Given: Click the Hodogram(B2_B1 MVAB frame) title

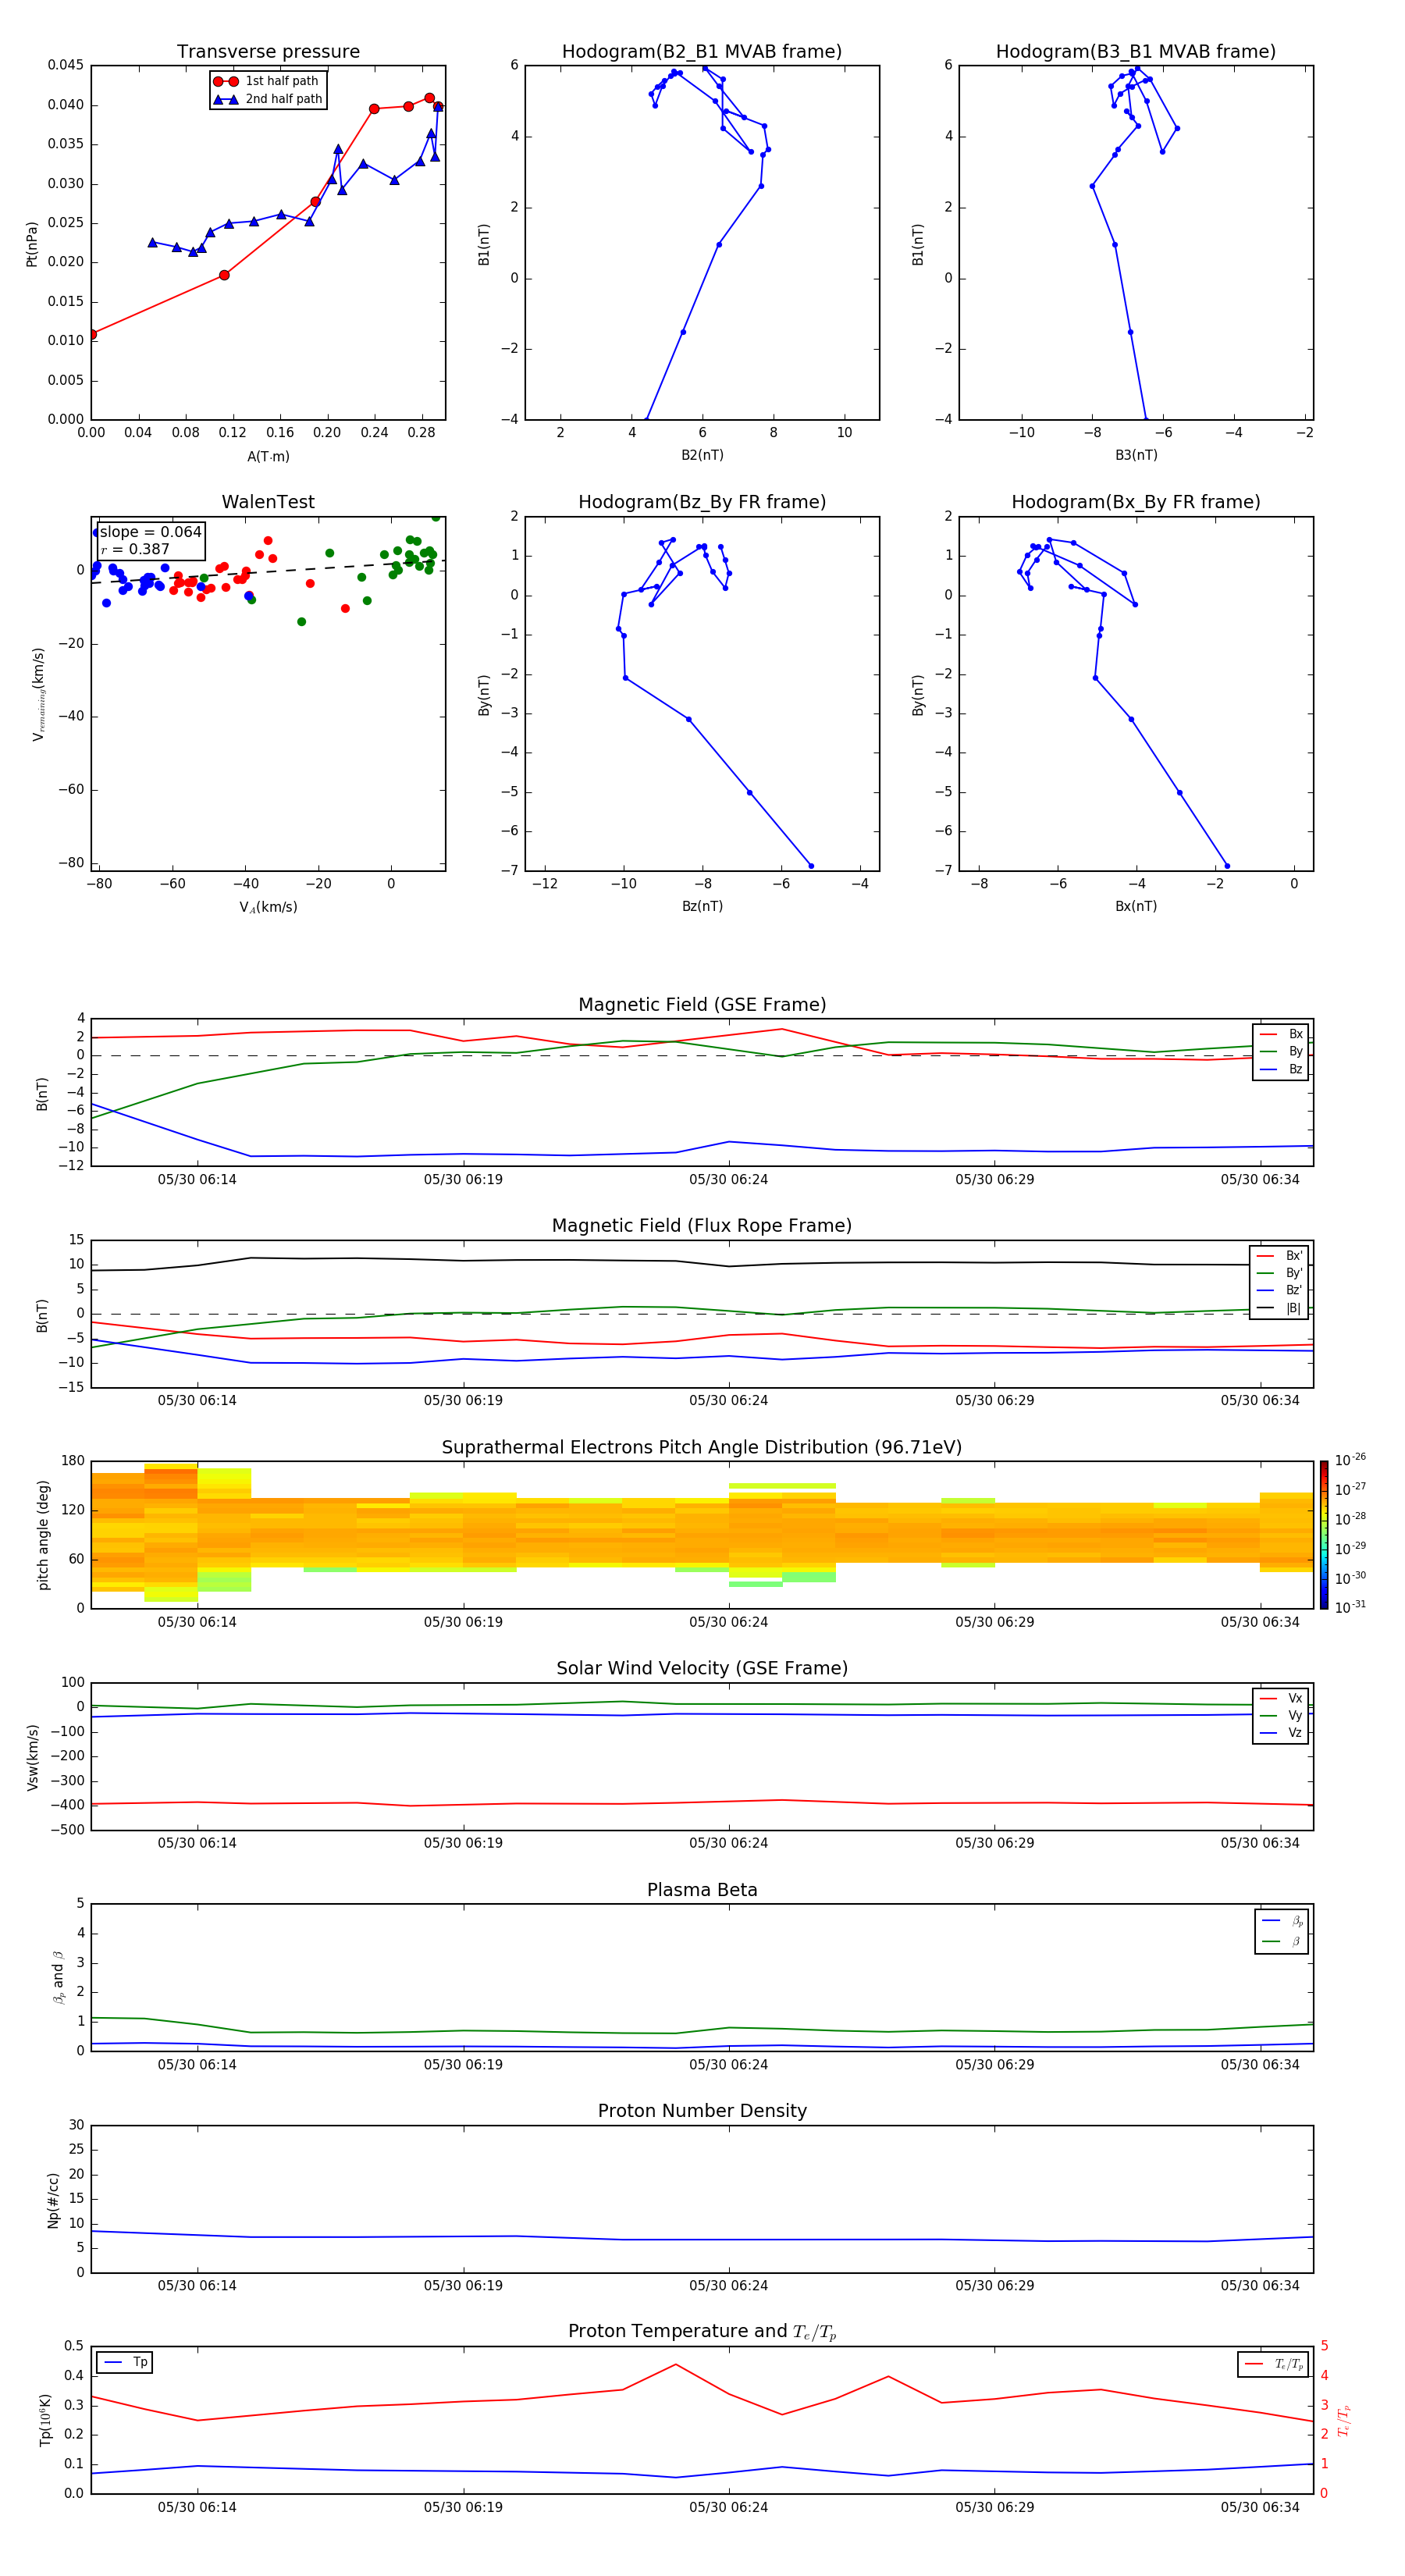Looking at the screenshot, I should click(x=701, y=52).
